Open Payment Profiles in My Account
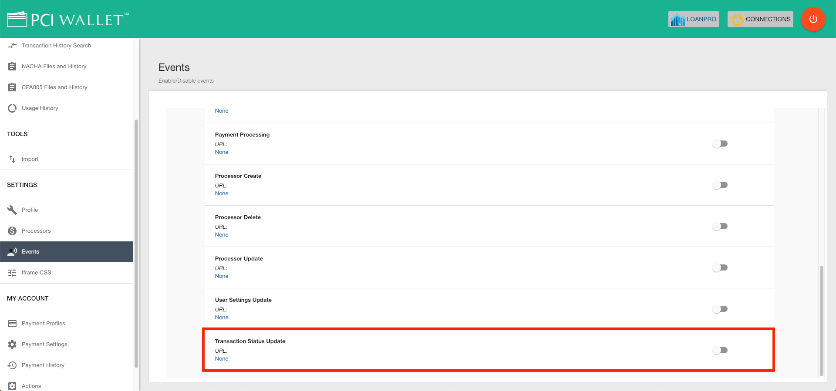This screenshot has height=391, width=836. pyautogui.click(x=66, y=323)
